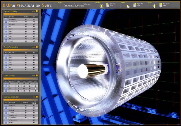Select Rotate for +Z BEAM camera position
The height and width of the screenshot is (126, 181).
(x=26, y=106)
